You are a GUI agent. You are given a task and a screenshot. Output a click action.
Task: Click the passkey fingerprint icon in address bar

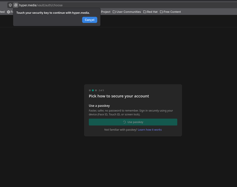[16, 5]
